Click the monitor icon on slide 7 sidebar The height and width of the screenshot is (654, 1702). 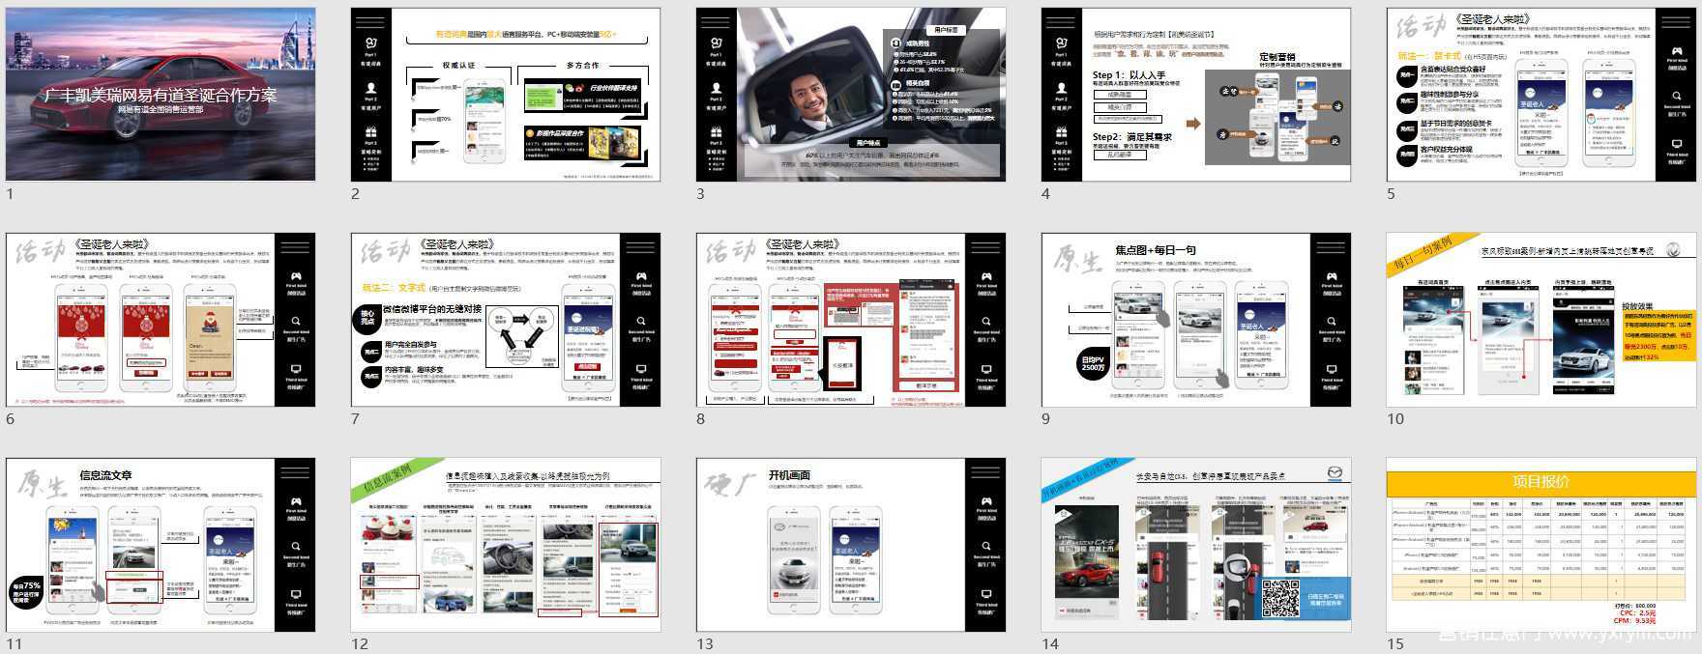coord(640,368)
